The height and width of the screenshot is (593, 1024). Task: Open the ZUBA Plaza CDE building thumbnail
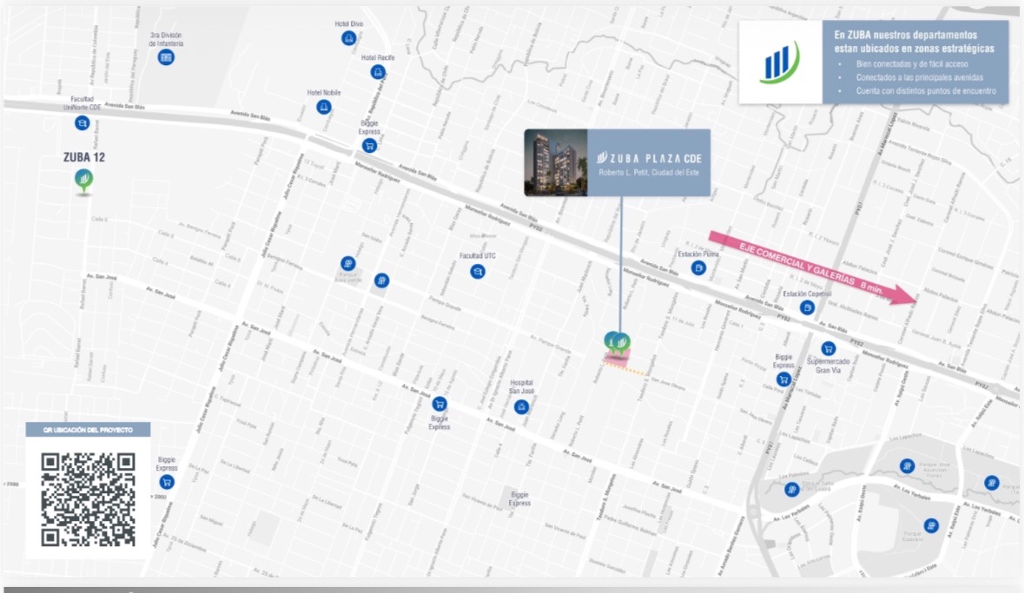(556, 162)
